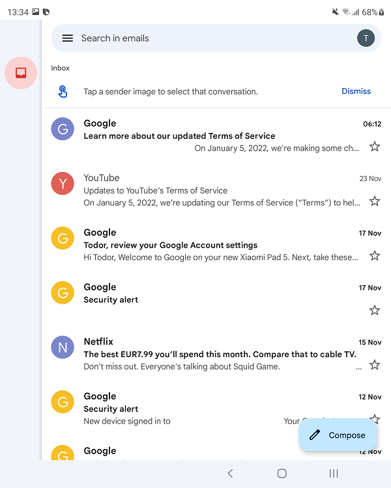Open the hamburger navigation menu
Viewport: 391px width, 488px height.
coord(68,38)
